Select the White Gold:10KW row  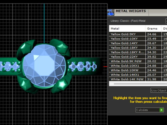tap(138, 70)
